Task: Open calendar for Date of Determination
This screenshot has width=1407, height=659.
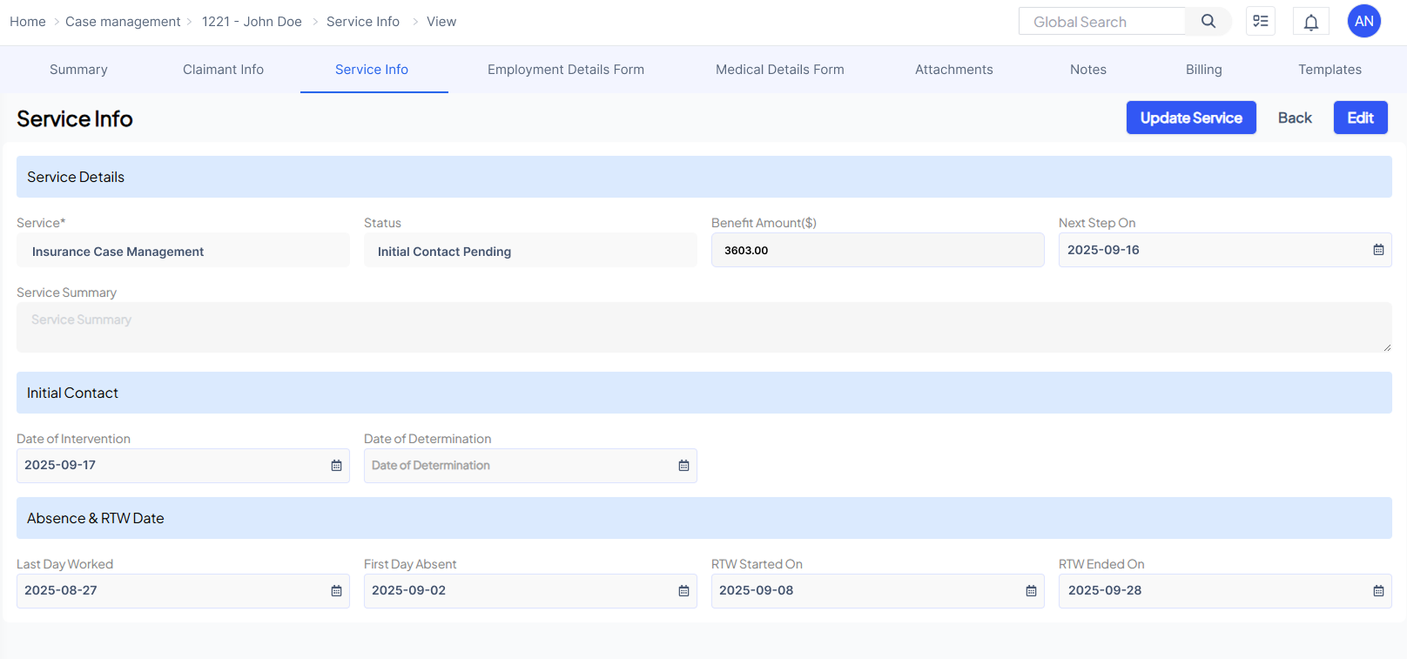Action: click(x=683, y=466)
